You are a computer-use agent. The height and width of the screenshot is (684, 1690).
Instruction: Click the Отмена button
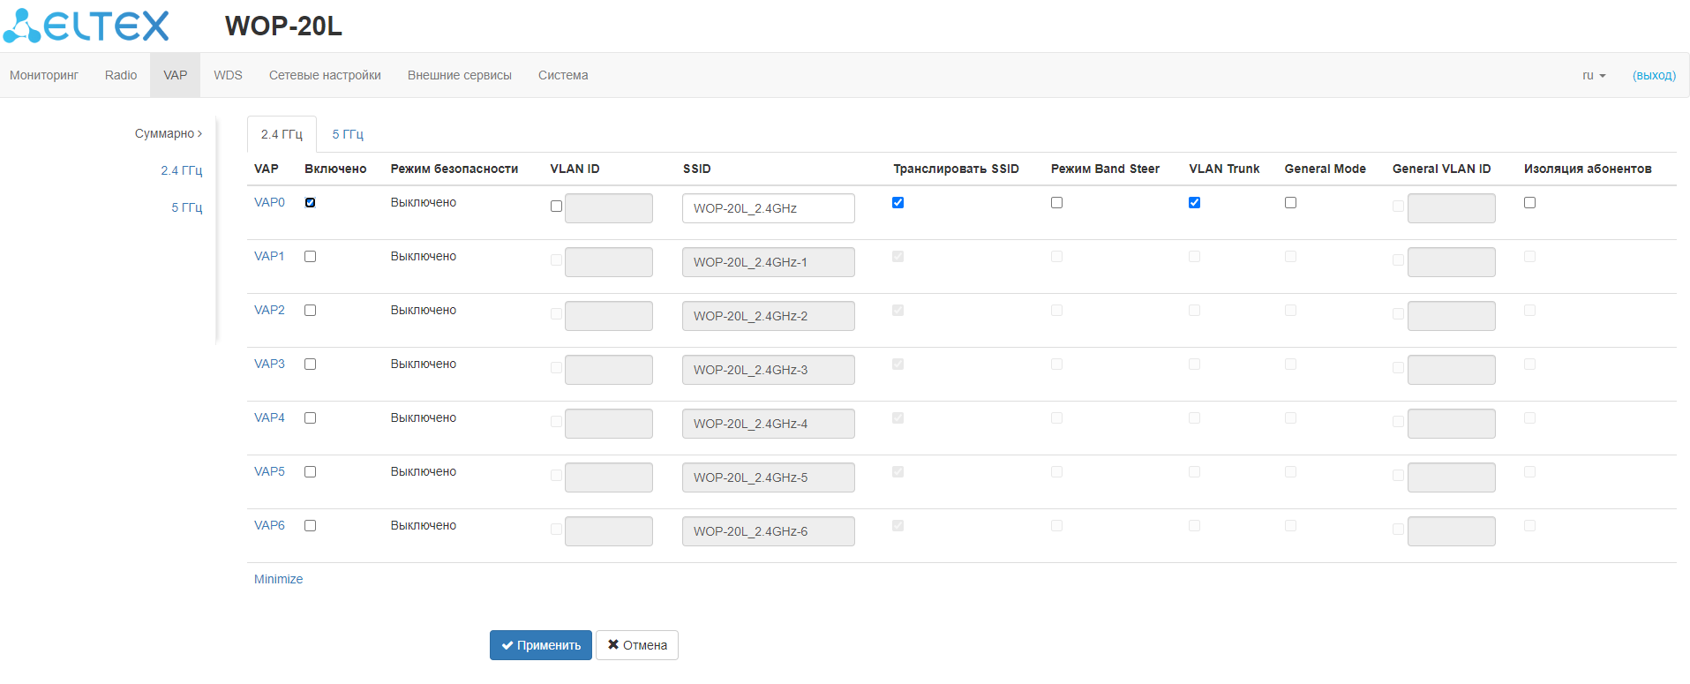[637, 645]
